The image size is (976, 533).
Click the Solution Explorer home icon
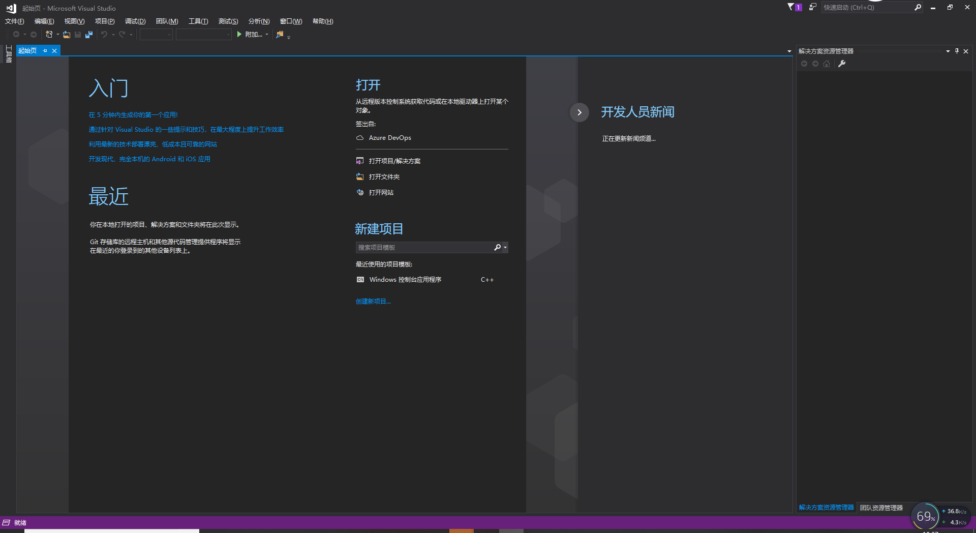(827, 64)
